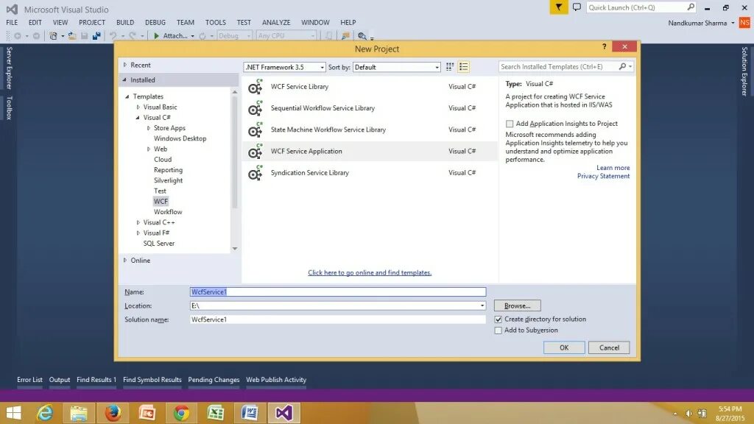Image resolution: width=754 pixels, height=424 pixels.
Task: Click the New Project toolbar icon
Action: point(53,36)
